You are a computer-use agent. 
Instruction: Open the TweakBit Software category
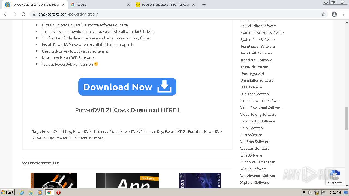pyautogui.click(x=255, y=67)
